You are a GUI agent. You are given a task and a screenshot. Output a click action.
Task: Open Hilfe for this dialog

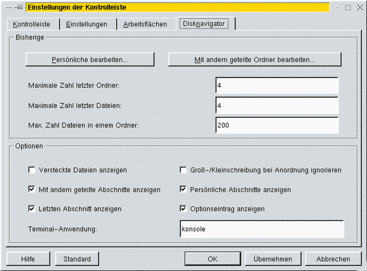click(x=28, y=259)
